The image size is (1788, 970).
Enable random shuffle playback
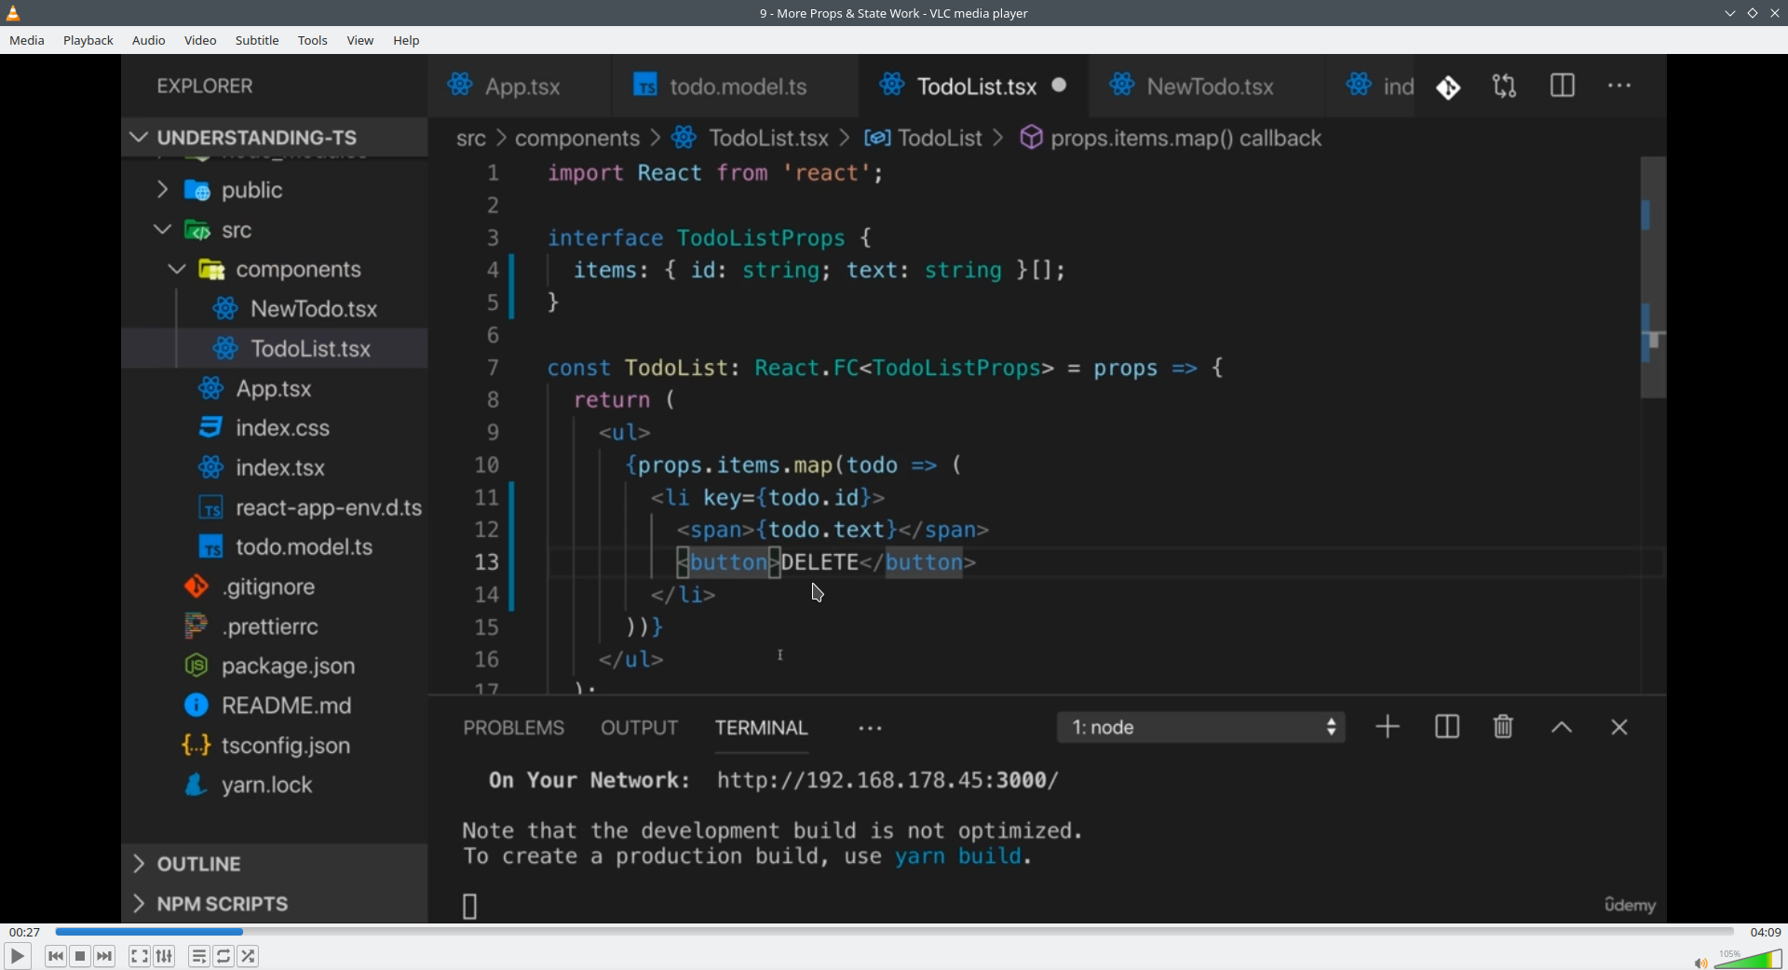tap(249, 956)
